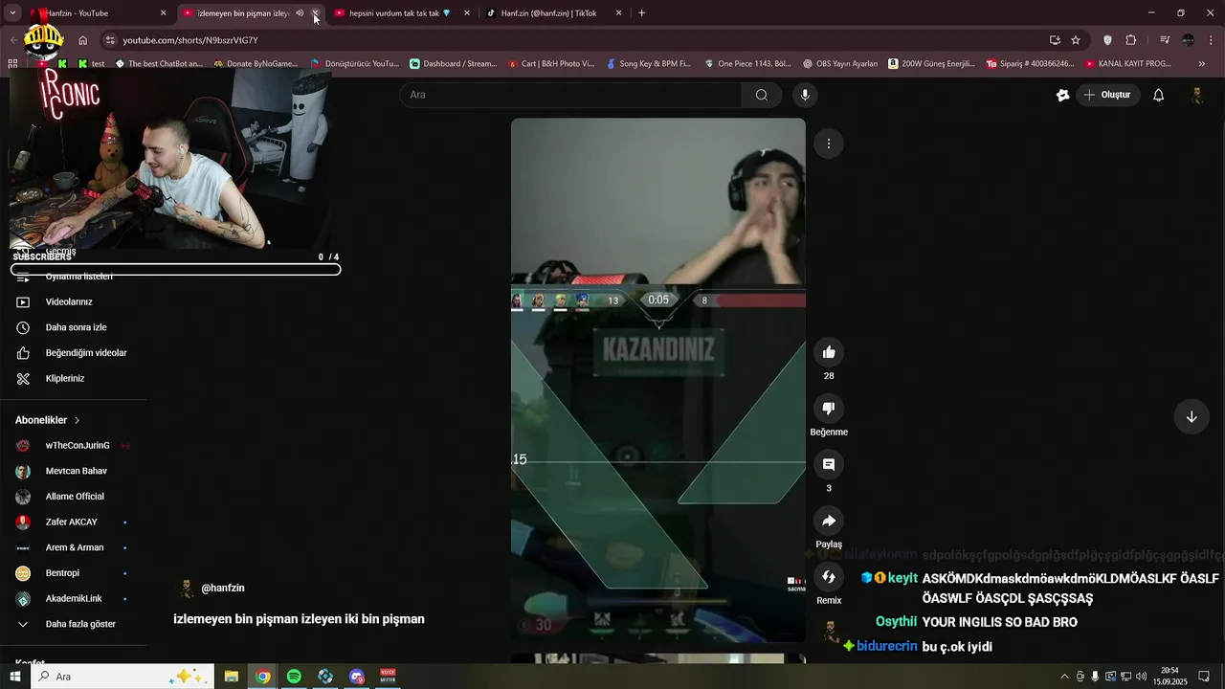View site information icon before the URL
The width and height of the screenshot is (1225, 689).
point(110,40)
